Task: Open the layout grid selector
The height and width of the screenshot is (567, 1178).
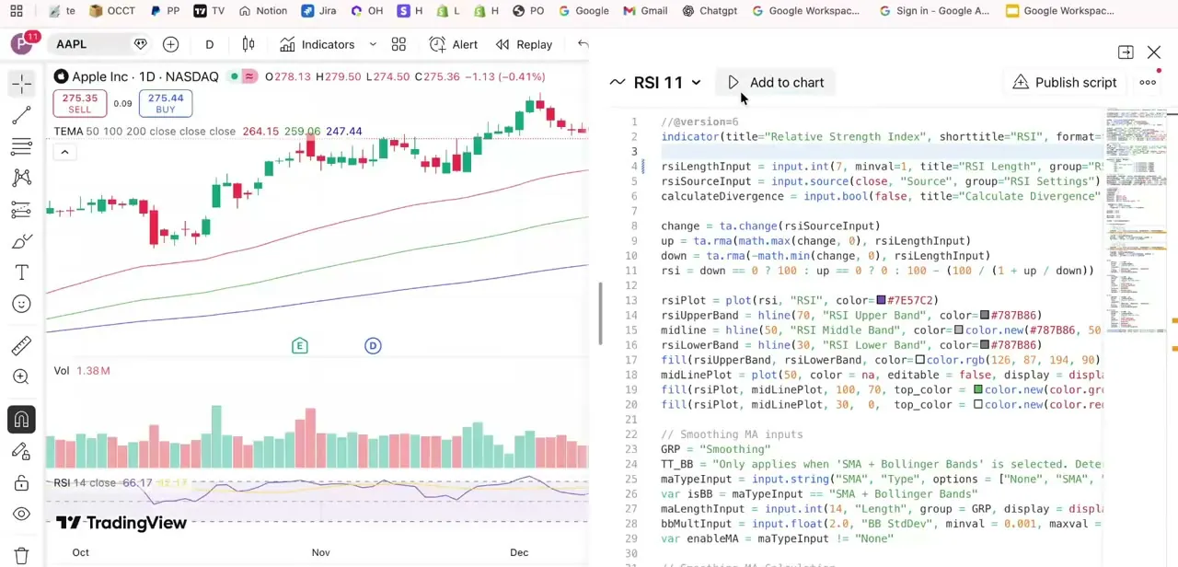Action: point(398,44)
